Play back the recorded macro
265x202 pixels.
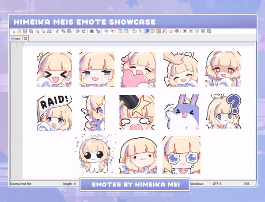pyautogui.click(x=197, y=31)
